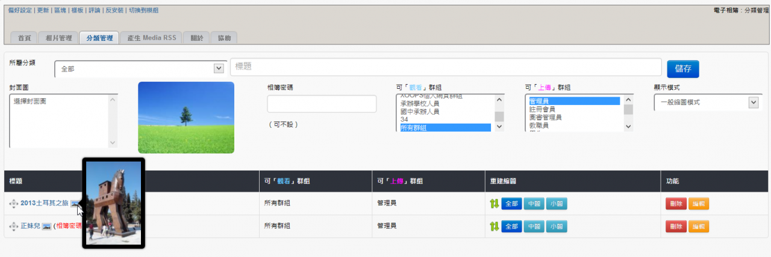Click the 偏好設定 link at top

tap(20, 10)
